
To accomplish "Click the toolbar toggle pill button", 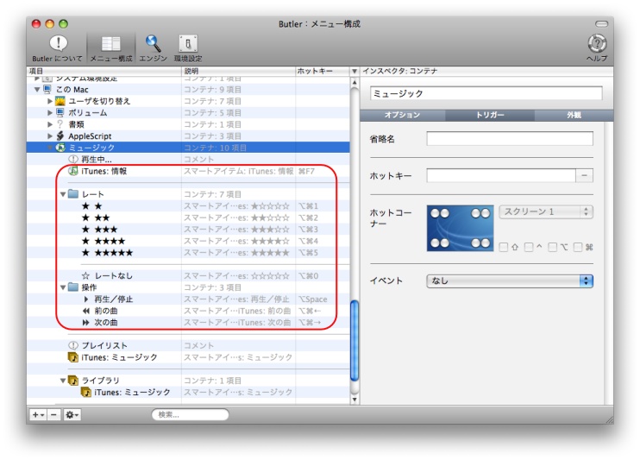I will point(601,23).
